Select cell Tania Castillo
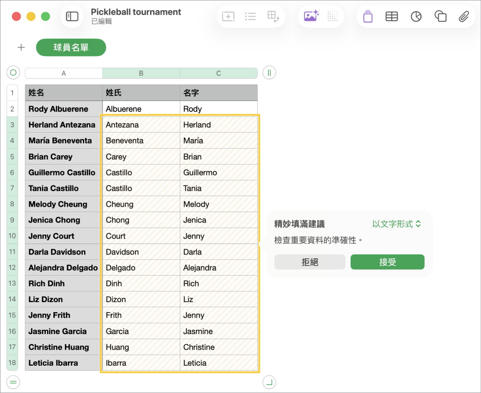The width and height of the screenshot is (481, 393). [x=63, y=188]
